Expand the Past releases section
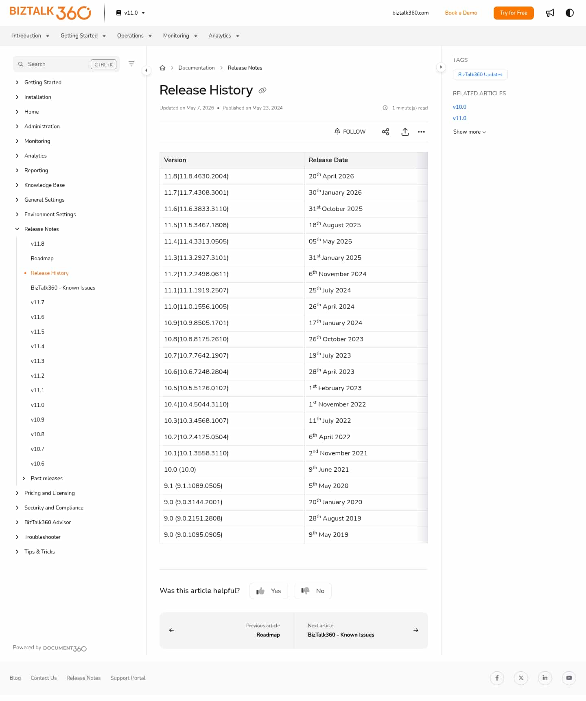 click(24, 478)
